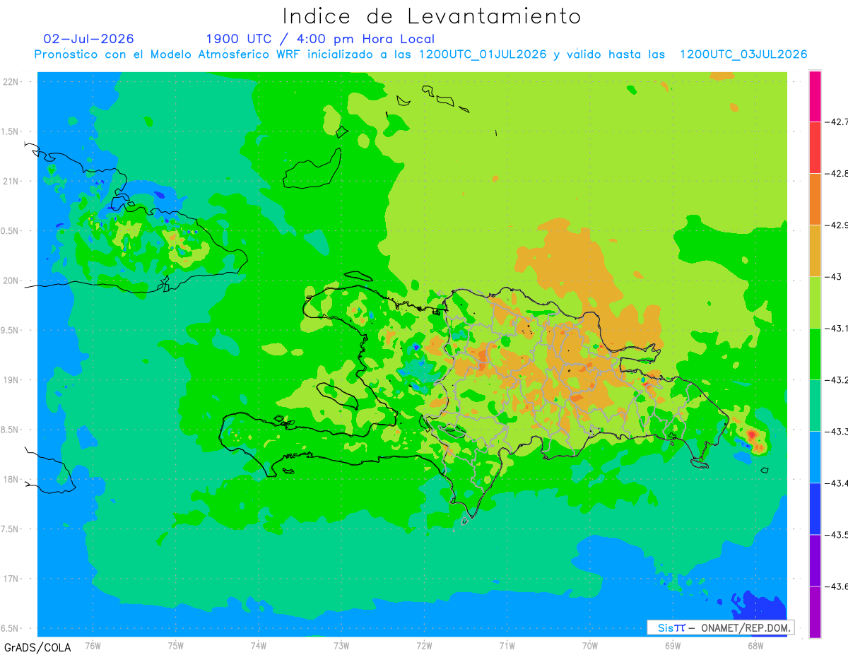The width and height of the screenshot is (848, 655).
Task: Select the blue-violet swatch between -43.5 and -43.6
Action: [815, 560]
